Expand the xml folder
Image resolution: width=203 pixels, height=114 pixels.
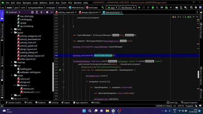12,95
